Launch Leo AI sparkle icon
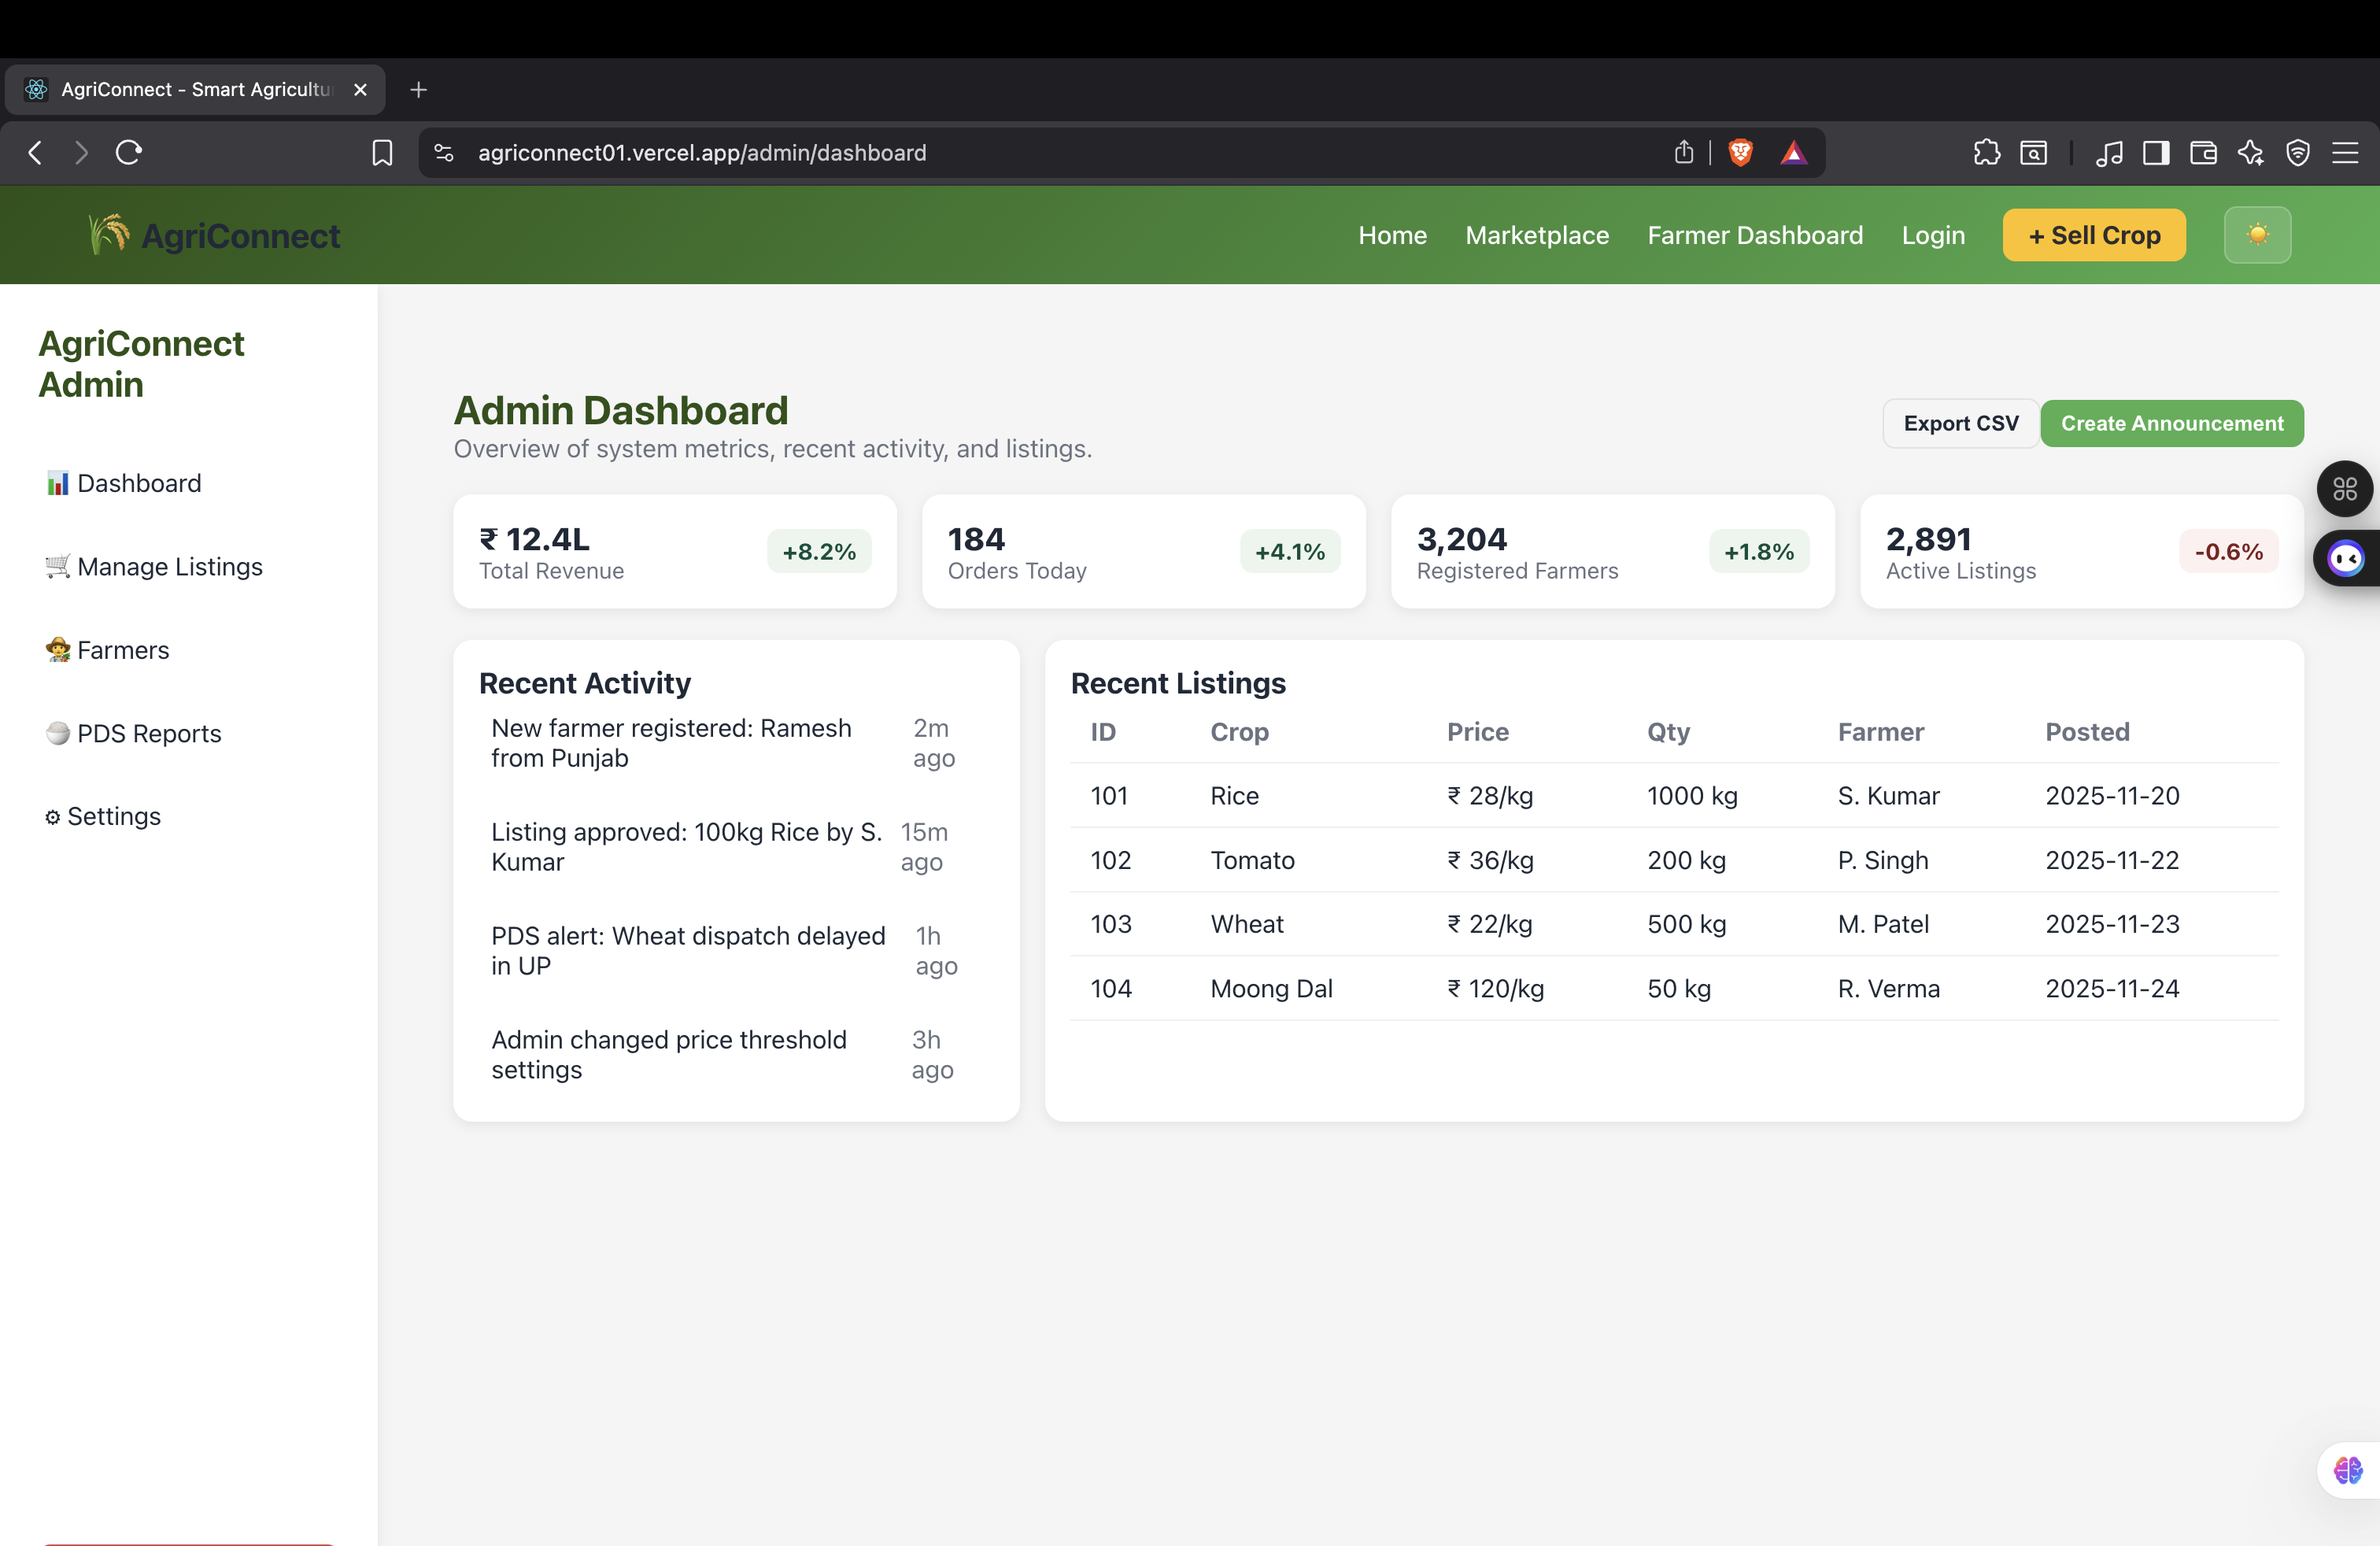Viewport: 2380px width, 1546px height. [2252, 152]
